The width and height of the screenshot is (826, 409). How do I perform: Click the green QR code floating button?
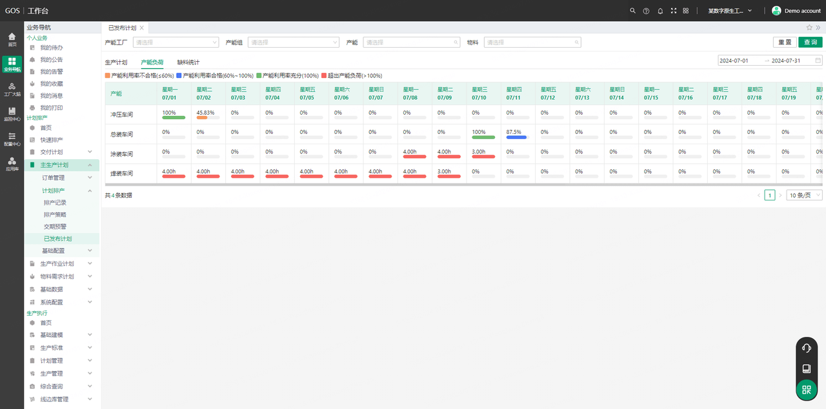coord(806,389)
